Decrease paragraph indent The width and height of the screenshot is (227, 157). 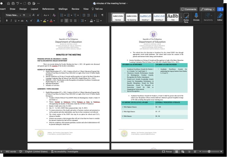[x=84, y=15]
